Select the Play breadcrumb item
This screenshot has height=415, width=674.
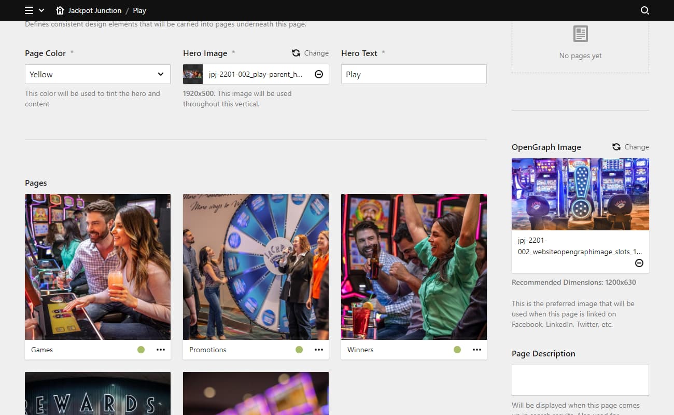pyautogui.click(x=139, y=10)
